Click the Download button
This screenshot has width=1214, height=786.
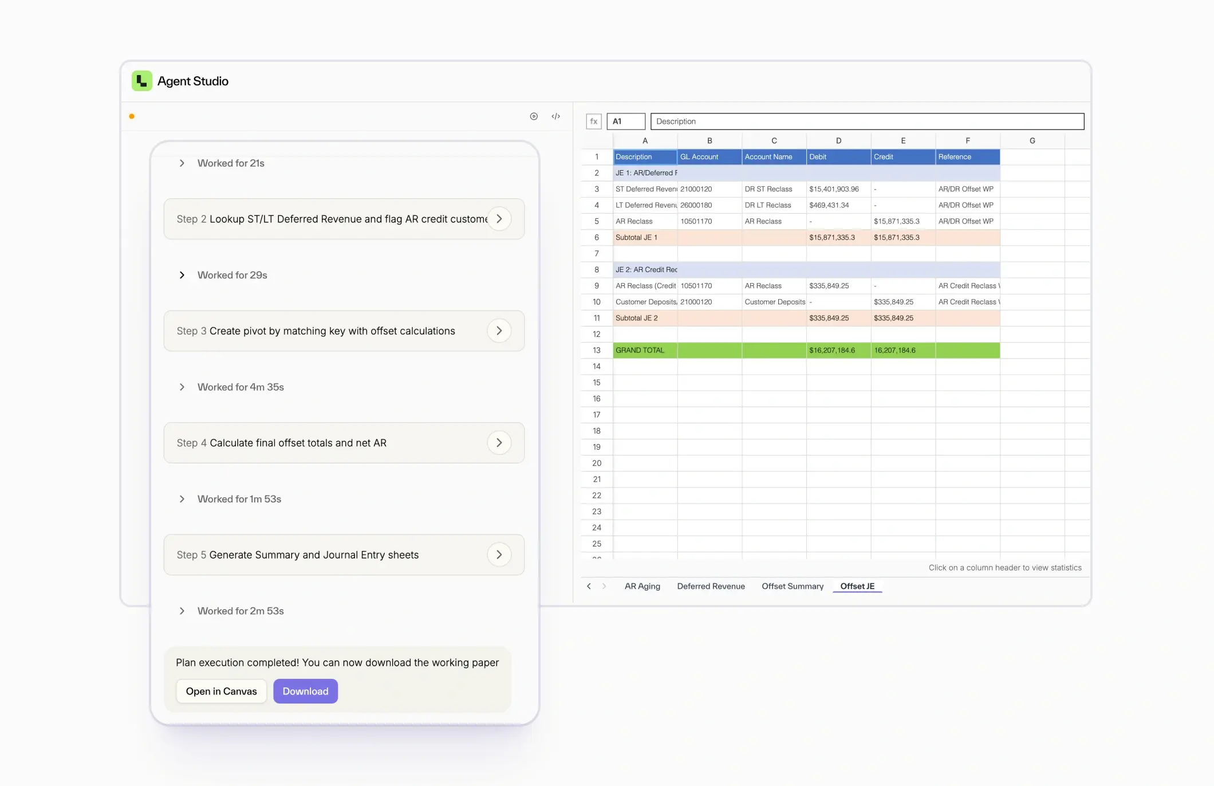[305, 691]
